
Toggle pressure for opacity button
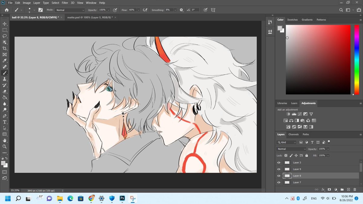point(115,10)
